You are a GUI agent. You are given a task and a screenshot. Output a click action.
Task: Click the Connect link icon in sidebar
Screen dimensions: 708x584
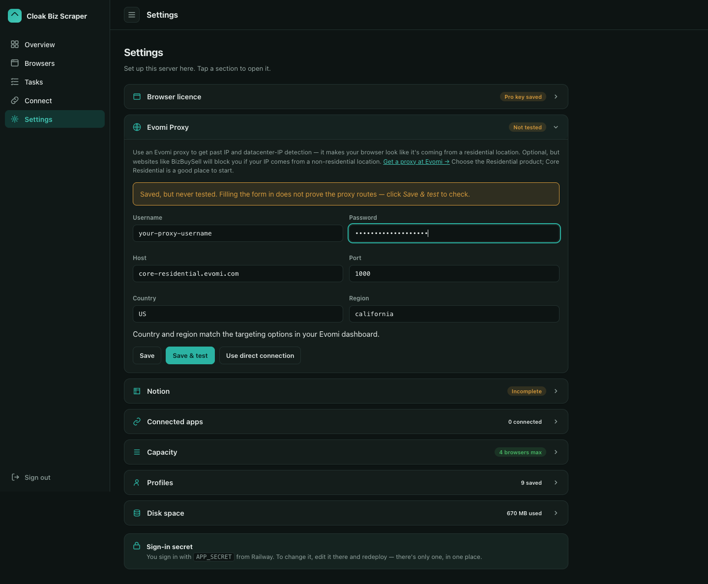pos(15,100)
